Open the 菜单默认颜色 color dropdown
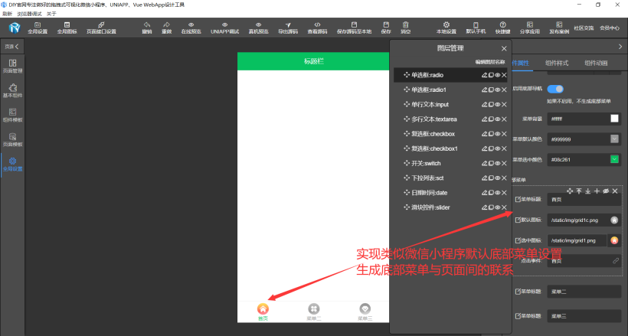628x336 pixels. pyautogui.click(x=614, y=139)
